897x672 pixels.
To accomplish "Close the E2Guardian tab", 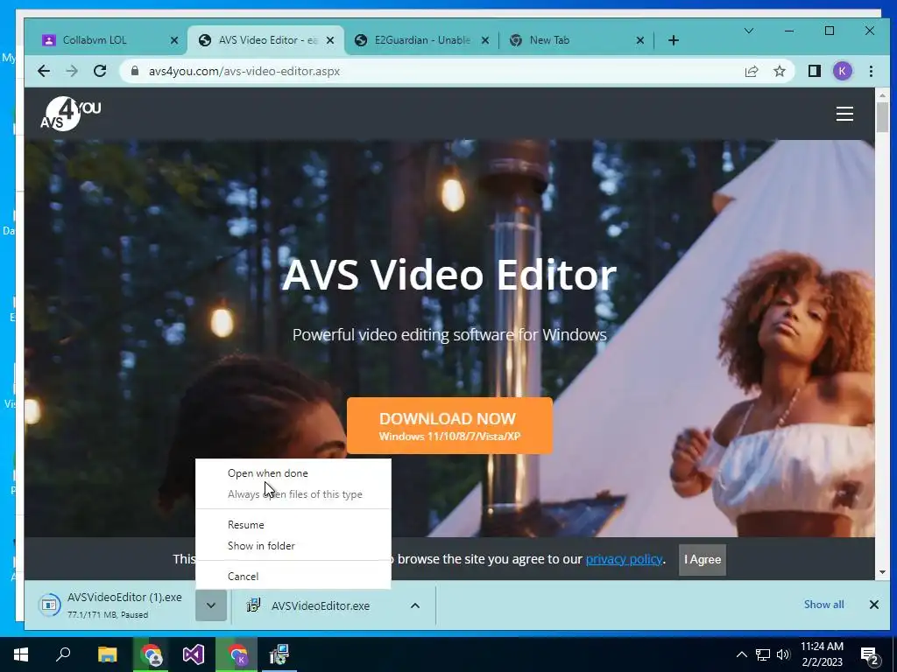I will (x=485, y=40).
